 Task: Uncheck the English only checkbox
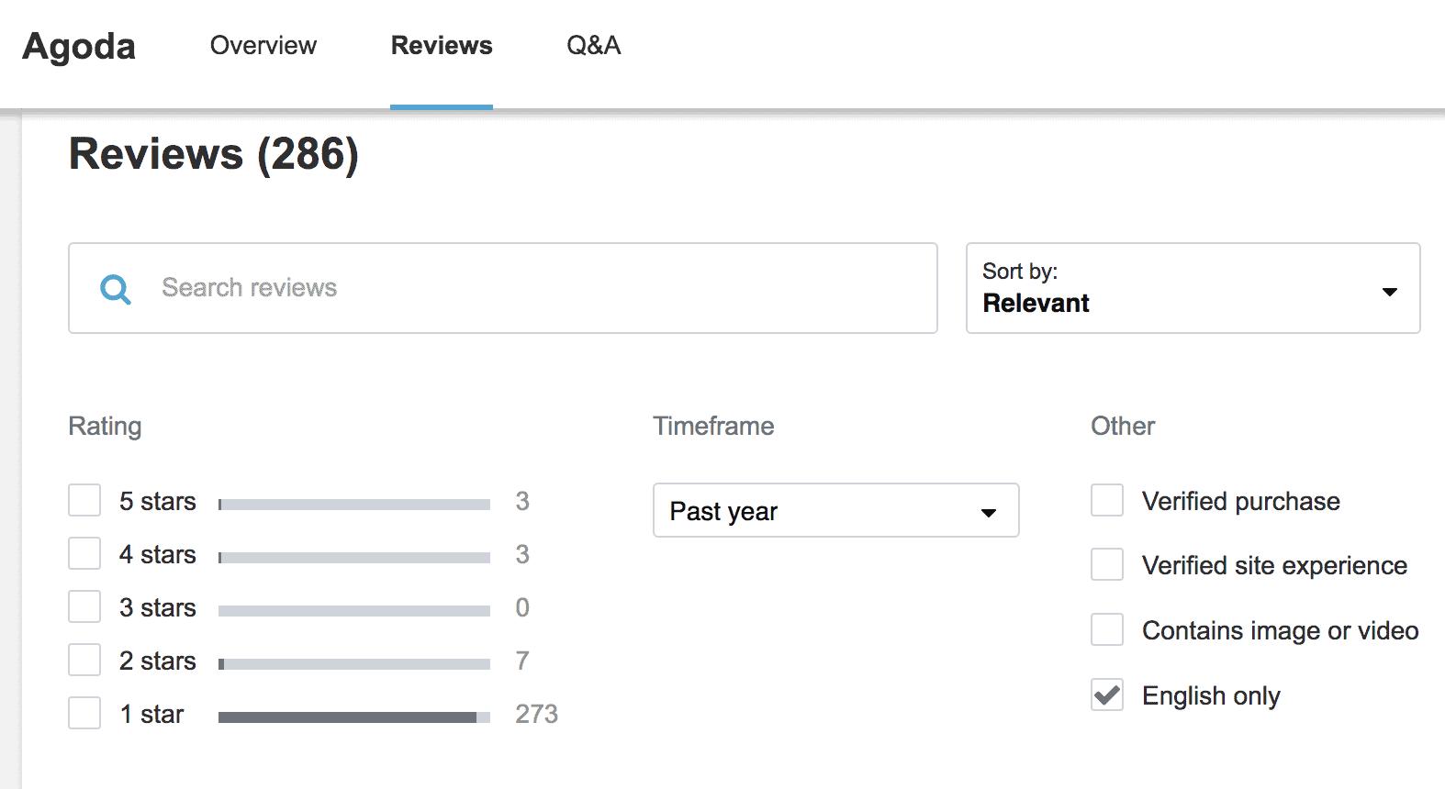coord(1107,695)
